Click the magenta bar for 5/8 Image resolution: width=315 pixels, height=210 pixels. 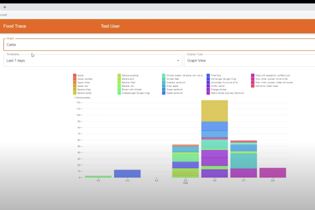[x=273, y=172]
